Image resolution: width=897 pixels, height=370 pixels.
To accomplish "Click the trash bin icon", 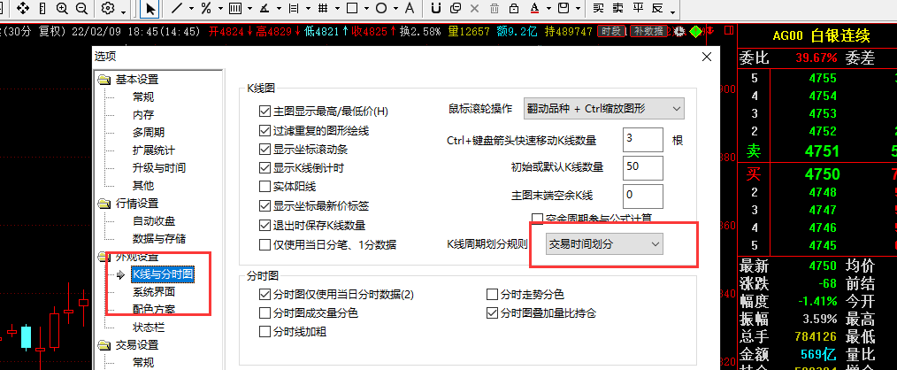I will tap(494, 8).
